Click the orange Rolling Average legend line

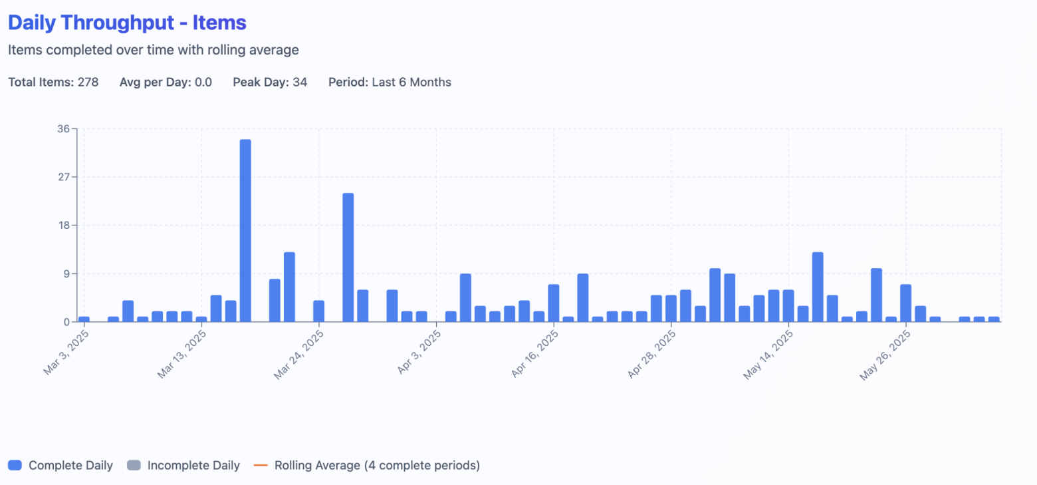pos(261,466)
